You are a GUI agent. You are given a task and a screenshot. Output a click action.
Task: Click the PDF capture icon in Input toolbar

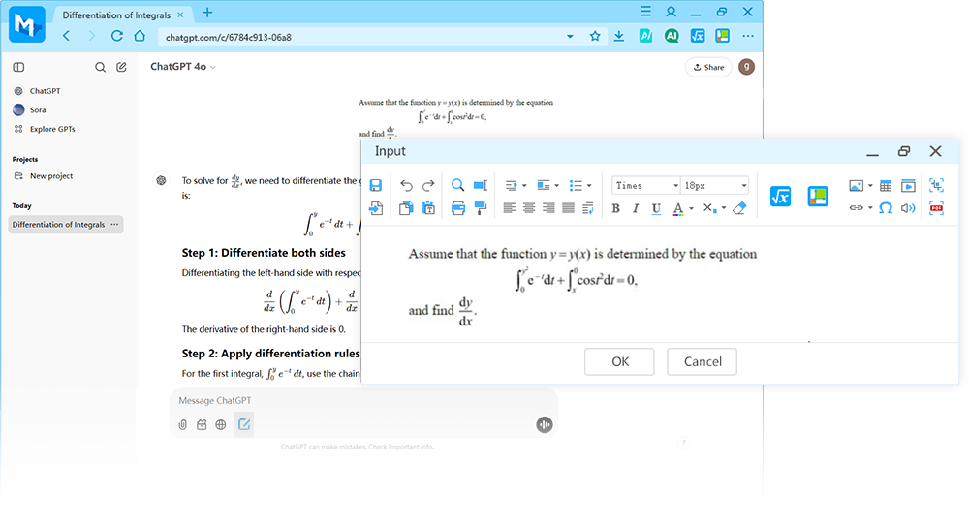936,208
